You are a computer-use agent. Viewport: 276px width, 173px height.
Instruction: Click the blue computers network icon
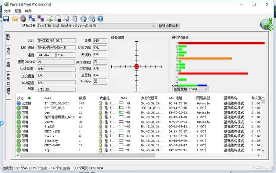tap(32, 18)
